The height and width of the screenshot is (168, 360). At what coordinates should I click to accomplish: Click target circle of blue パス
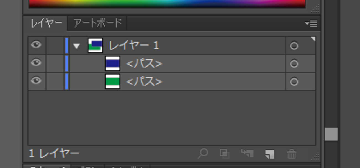(x=294, y=64)
